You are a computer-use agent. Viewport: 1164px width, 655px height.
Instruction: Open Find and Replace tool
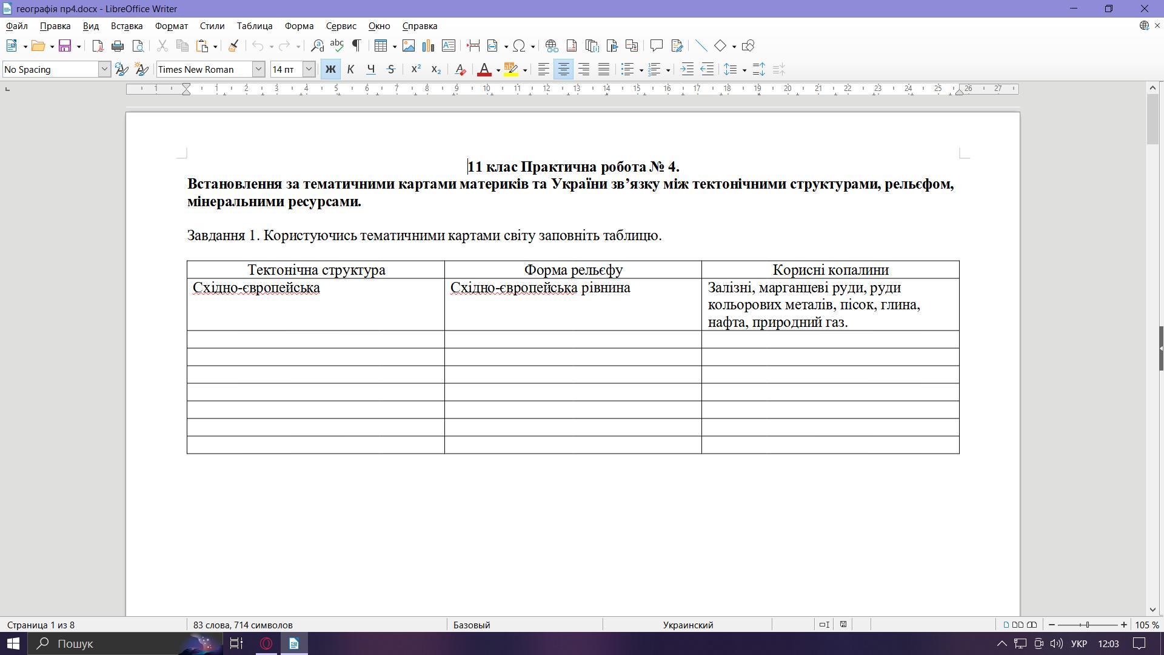316,46
